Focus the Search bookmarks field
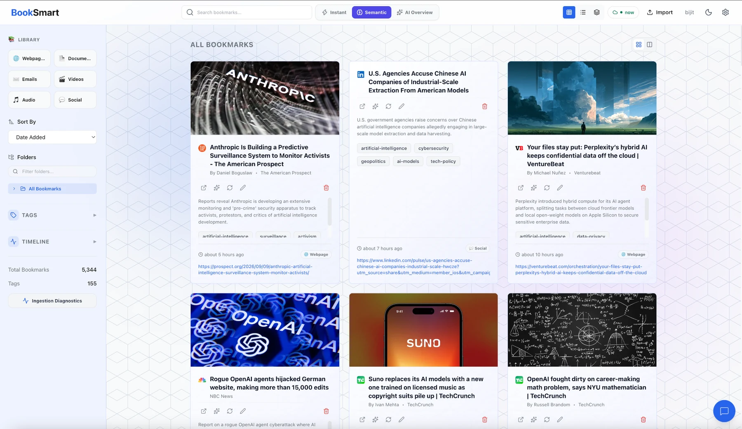The width and height of the screenshot is (742, 429). (247, 12)
